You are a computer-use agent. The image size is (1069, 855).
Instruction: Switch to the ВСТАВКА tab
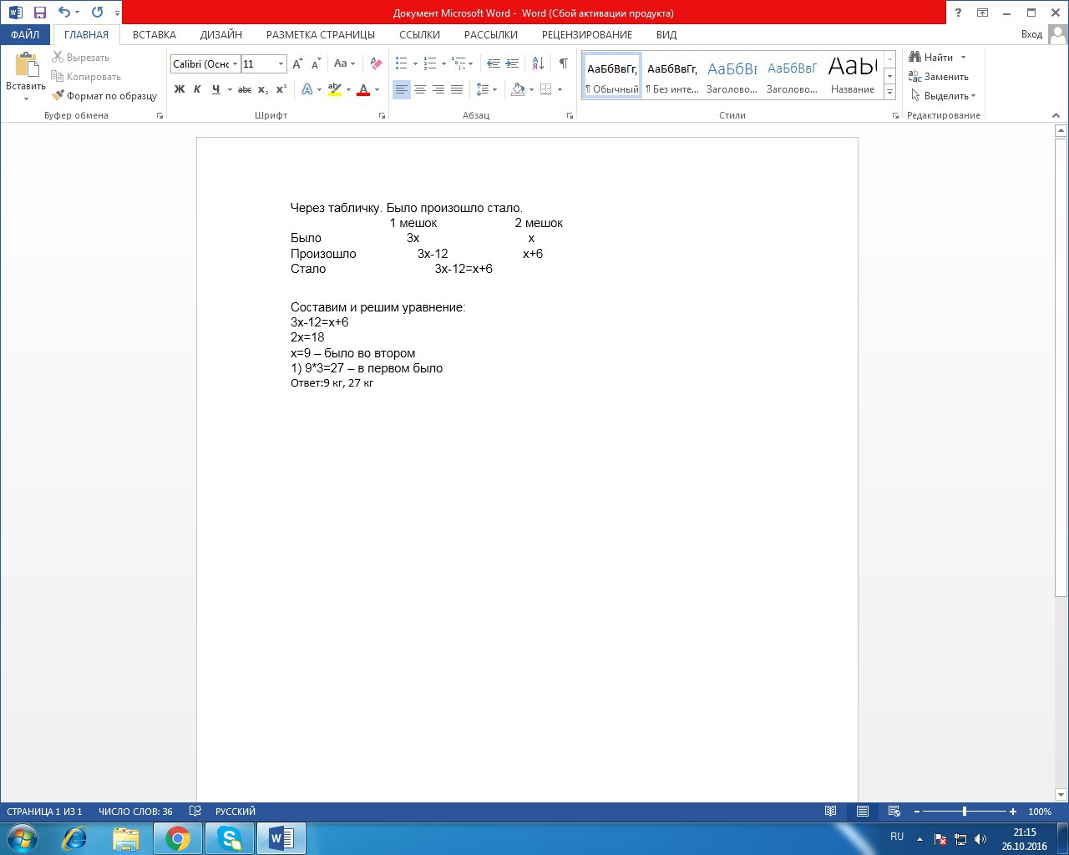(155, 35)
